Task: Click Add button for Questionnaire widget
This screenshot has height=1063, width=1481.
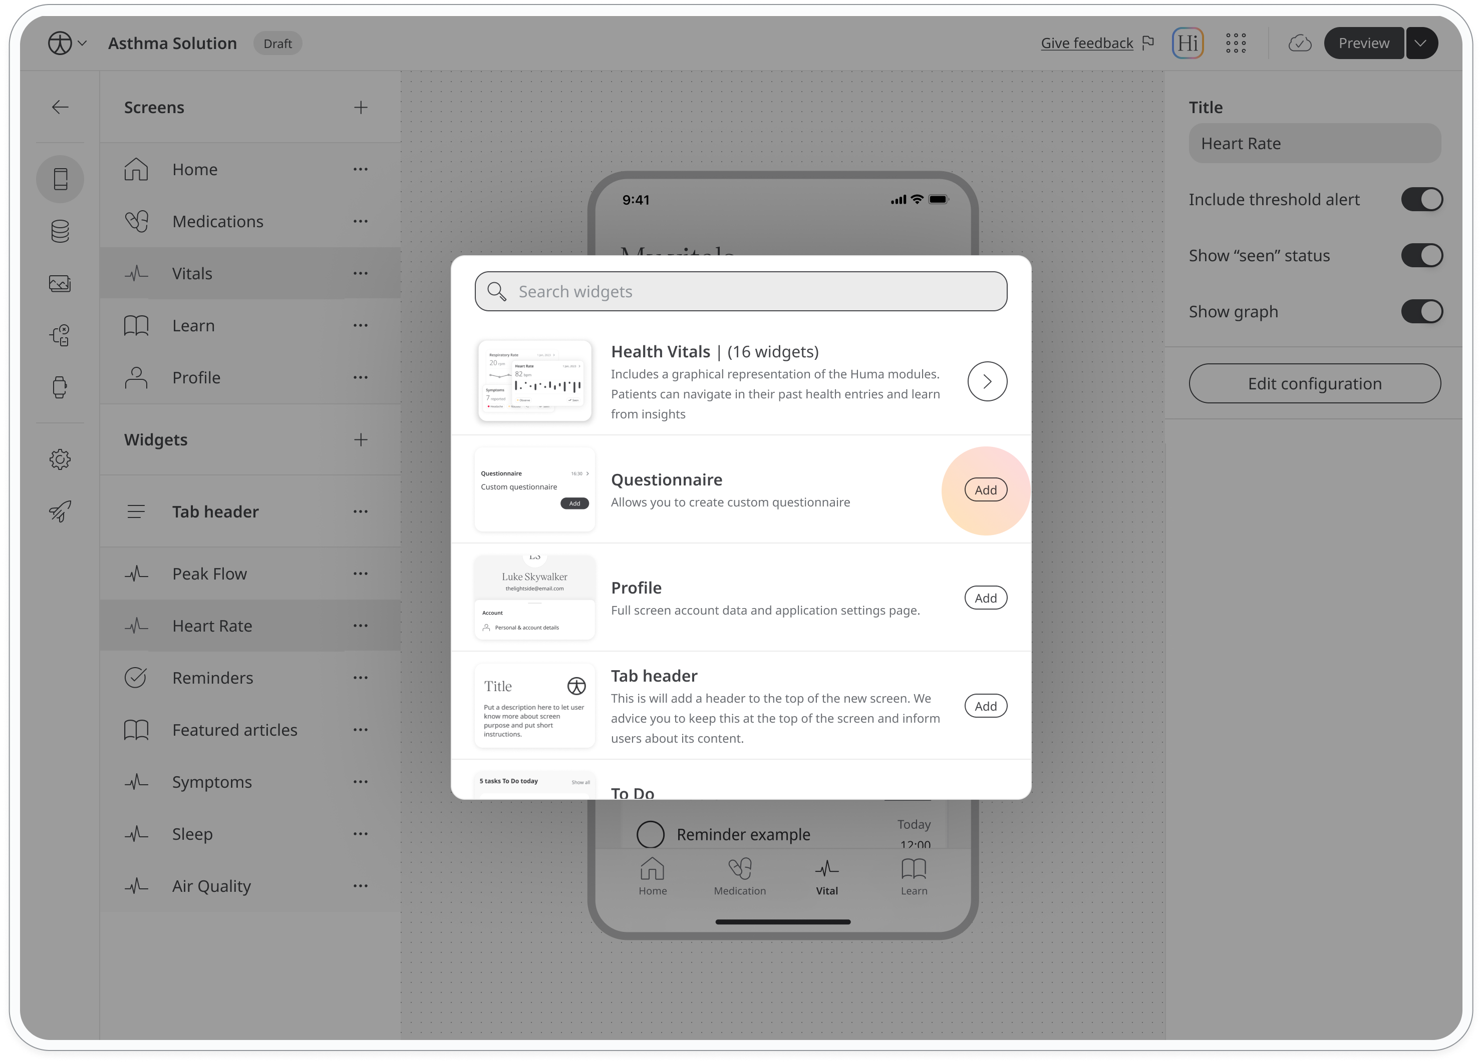Action: point(984,489)
